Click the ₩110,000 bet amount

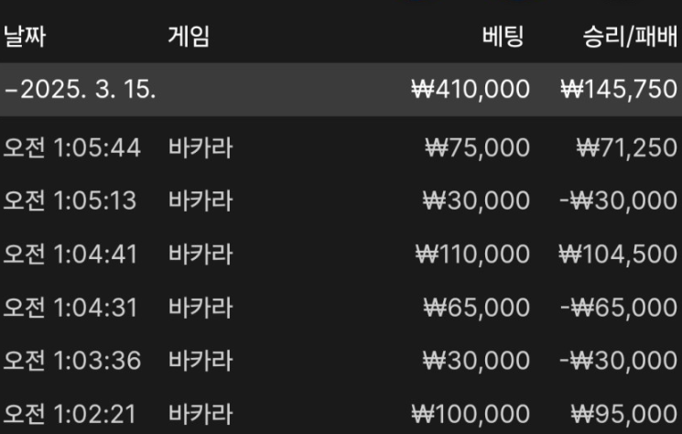(471, 254)
